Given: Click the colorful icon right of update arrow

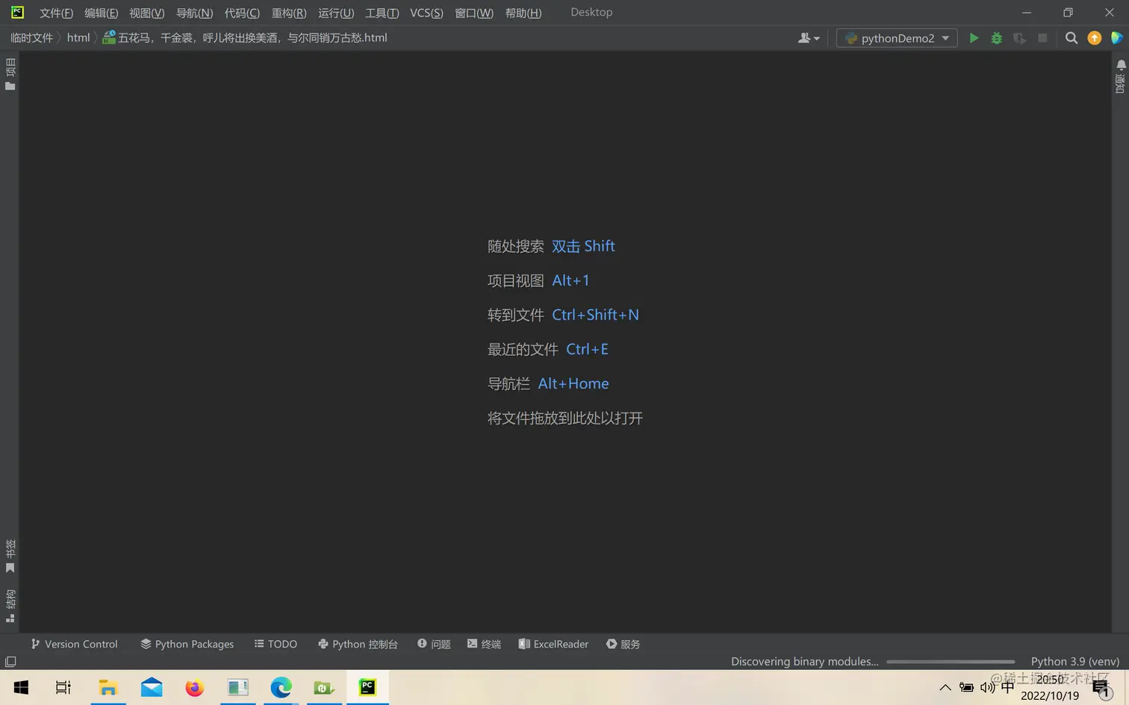Looking at the screenshot, I should tap(1117, 38).
